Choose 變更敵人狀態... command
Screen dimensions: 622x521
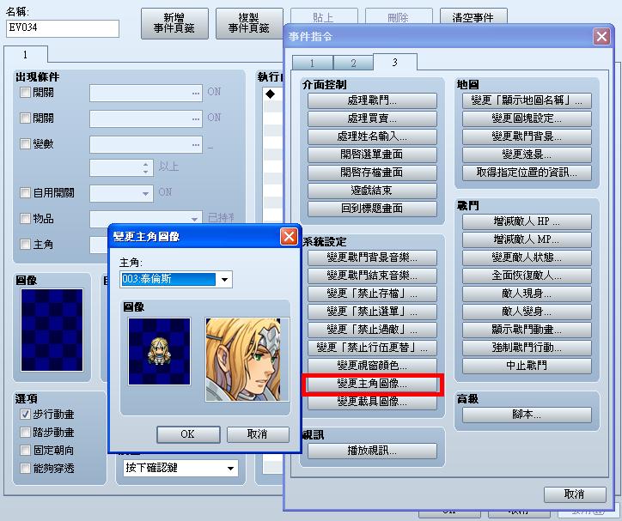pos(527,257)
